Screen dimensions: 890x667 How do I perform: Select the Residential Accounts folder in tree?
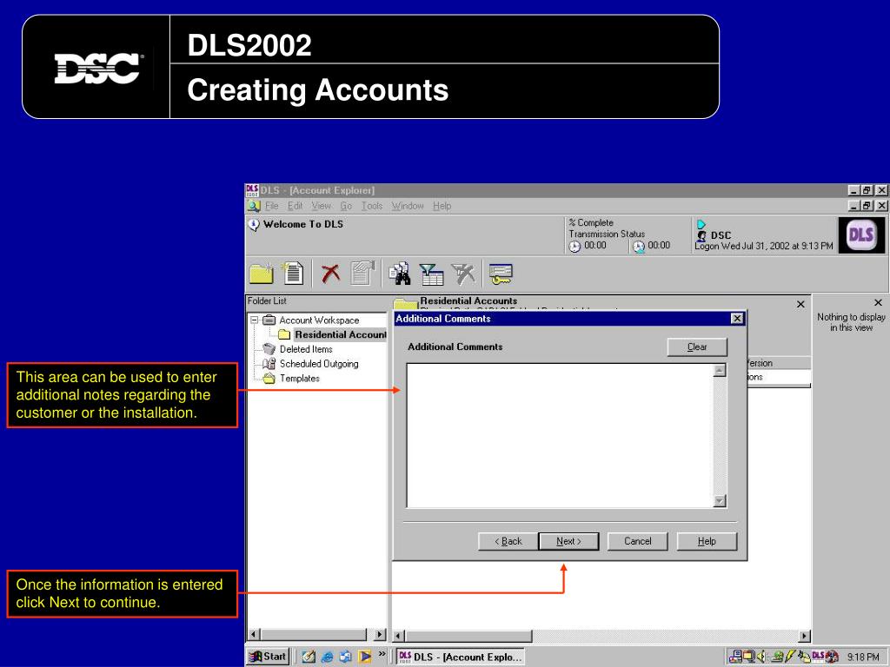(x=340, y=334)
